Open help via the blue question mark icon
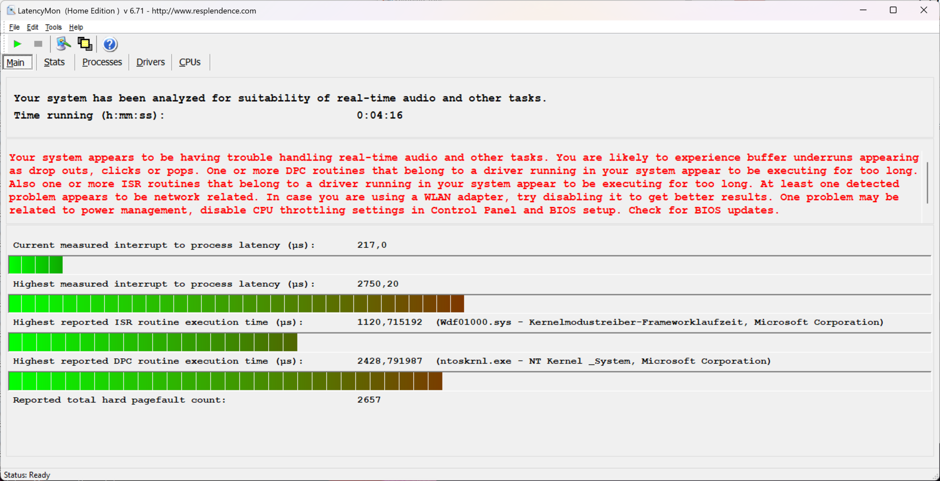 (110, 45)
